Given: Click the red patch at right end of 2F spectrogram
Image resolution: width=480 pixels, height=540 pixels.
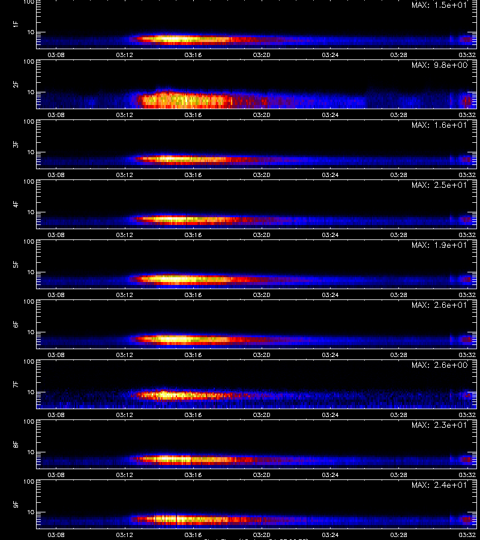Looking at the screenshot, I should point(467,101).
